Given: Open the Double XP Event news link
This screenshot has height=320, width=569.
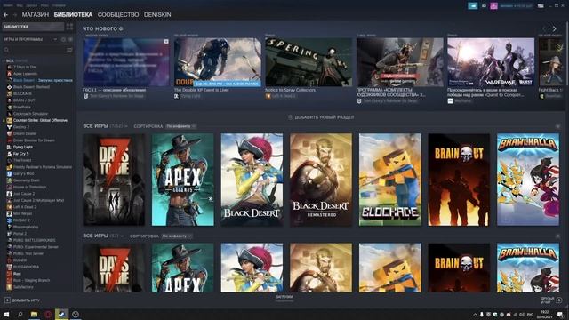Looking at the screenshot, I should tap(202, 90).
